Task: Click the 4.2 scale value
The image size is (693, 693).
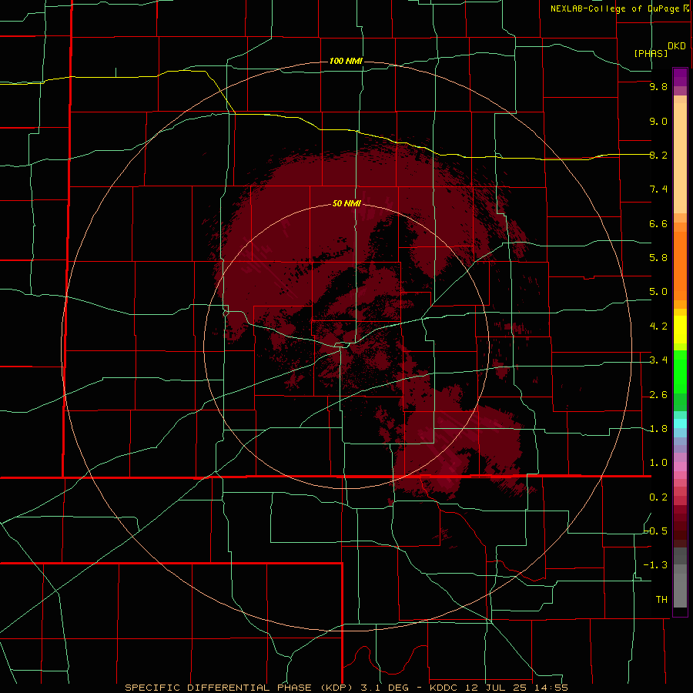Action: 658,326
